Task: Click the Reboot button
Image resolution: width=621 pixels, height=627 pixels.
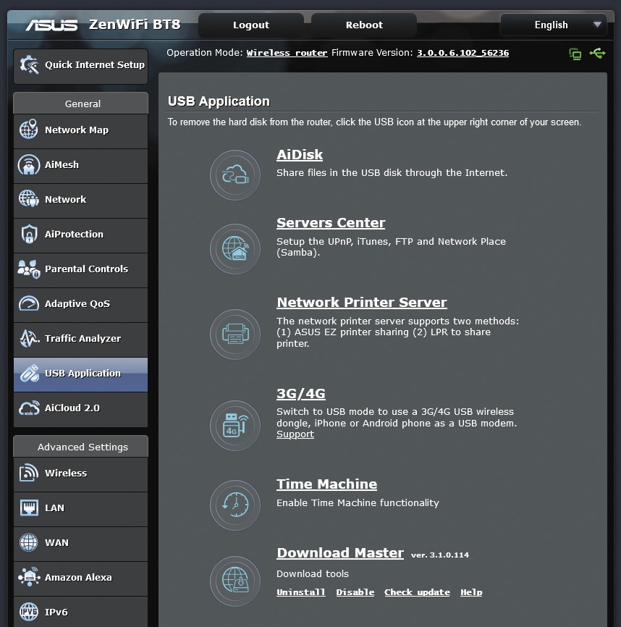Action: pos(364,25)
